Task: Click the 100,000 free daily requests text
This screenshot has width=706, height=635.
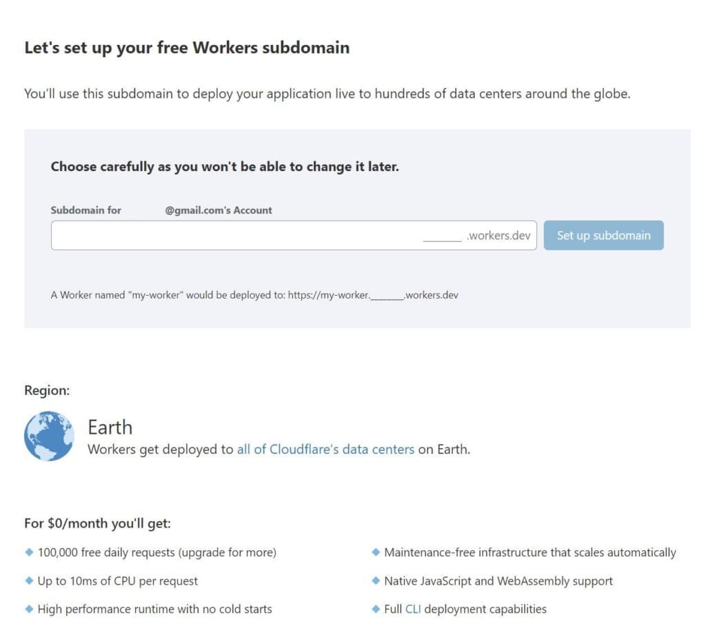Action: (x=157, y=553)
